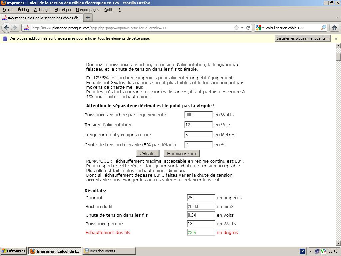The image size is (341, 256).
Task: Open the list all tabs dropdown
Action: click(338, 18)
